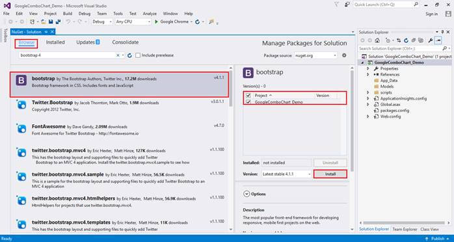The height and width of the screenshot is (242, 454).
Task: Clear the bootstrap 4 search text
Action: 118,55
